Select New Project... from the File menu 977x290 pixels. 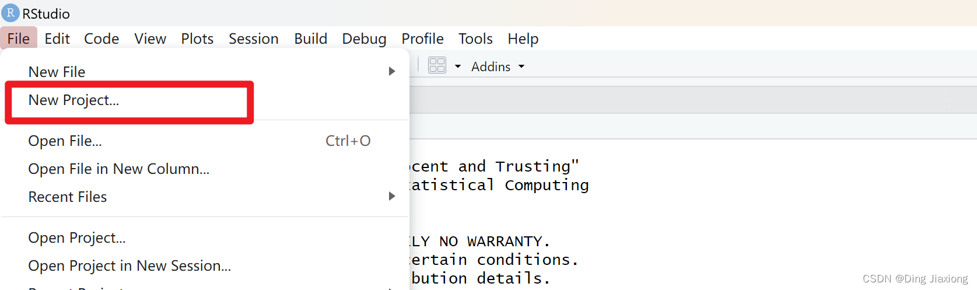(73, 100)
